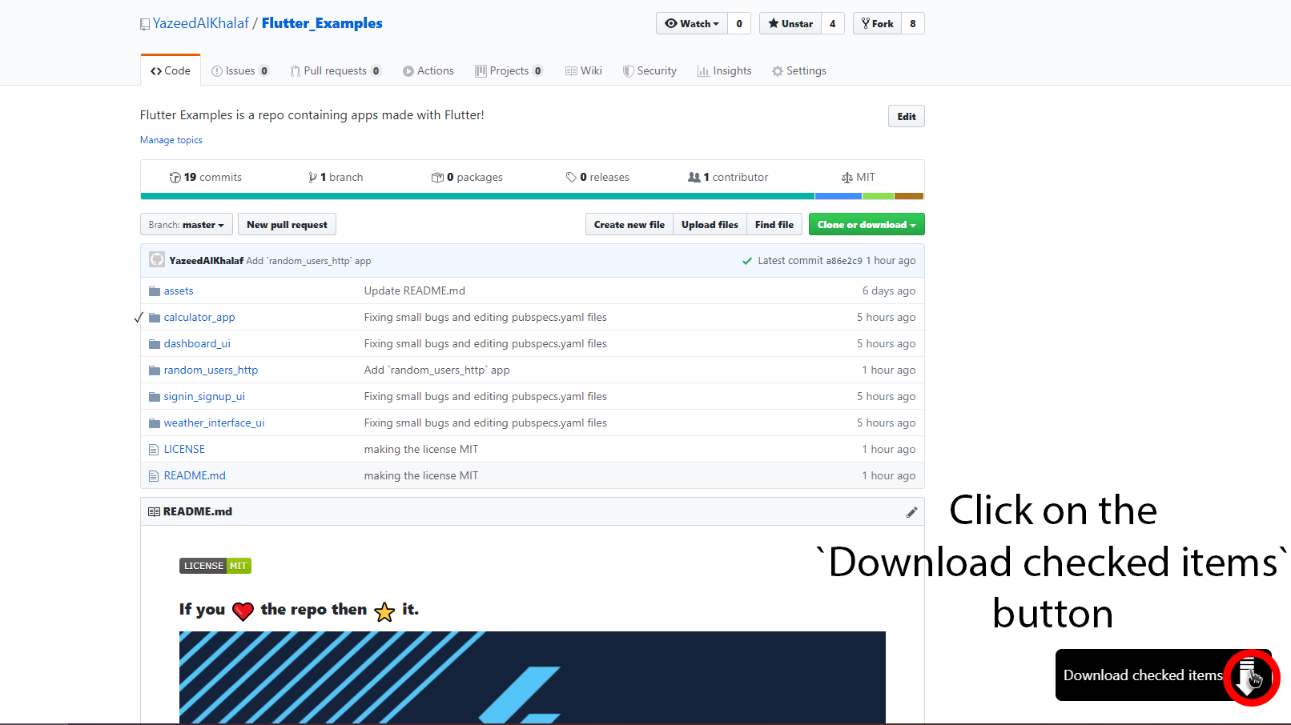Viewport: 1291px width, 725px height.
Task: Open the random_users_http folder link
Action: pos(211,371)
